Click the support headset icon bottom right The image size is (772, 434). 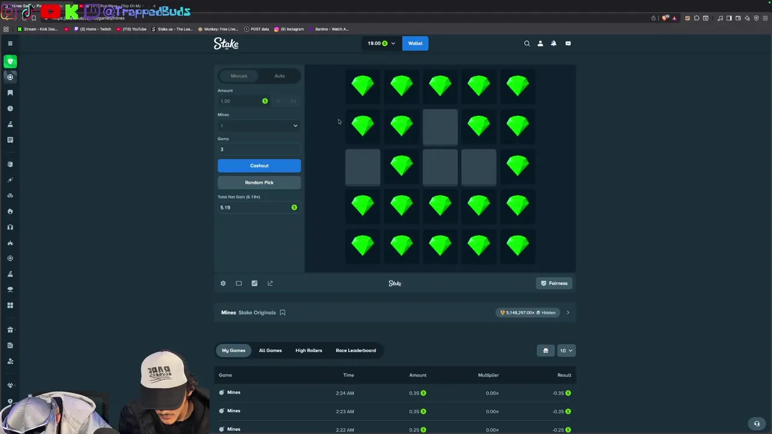[757, 423]
